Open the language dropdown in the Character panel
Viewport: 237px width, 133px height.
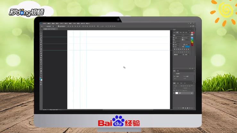tap(178, 55)
